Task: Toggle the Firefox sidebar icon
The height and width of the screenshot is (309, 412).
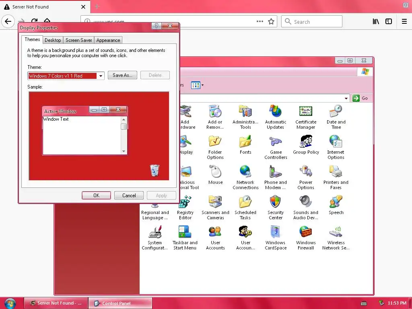Action: [x=389, y=22]
